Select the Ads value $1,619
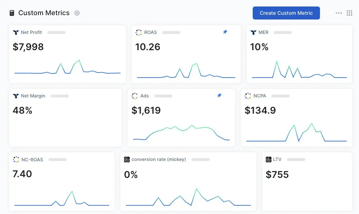This screenshot has height=214, width=359. [x=146, y=110]
